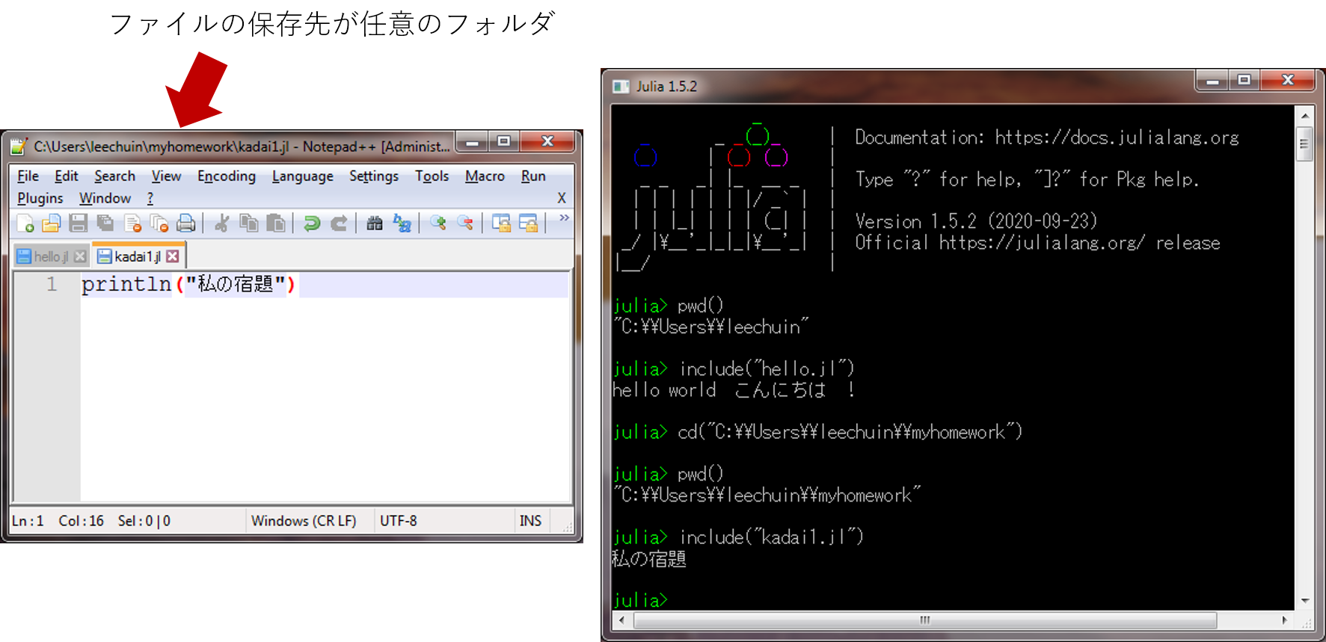Click line number 1 in editor margin
Viewport: 1326px width, 642px height.
click(x=52, y=284)
